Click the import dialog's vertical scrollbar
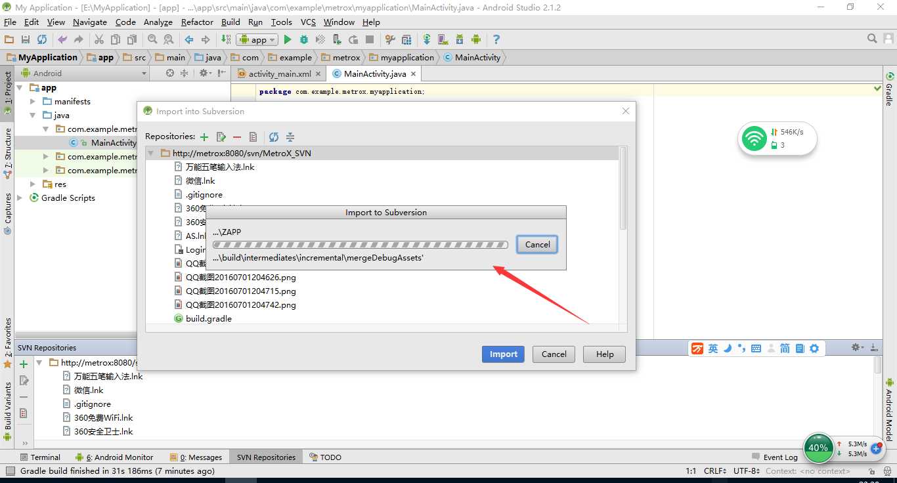The height and width of the screenshot is (483, 897). click(623, 188)
